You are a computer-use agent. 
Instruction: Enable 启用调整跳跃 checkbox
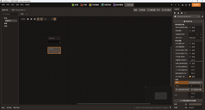[x=190, y=47]
